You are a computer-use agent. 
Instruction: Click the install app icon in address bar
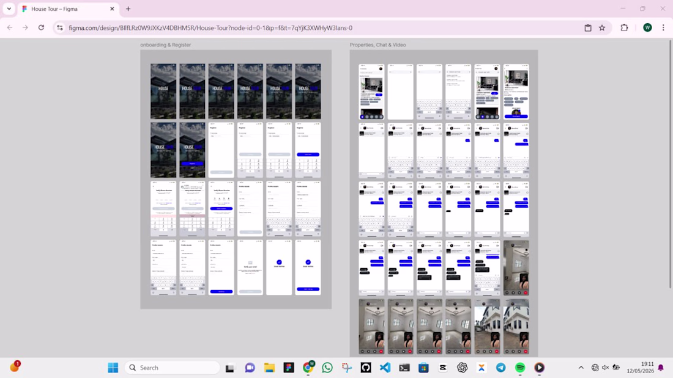tap(588, 28)
